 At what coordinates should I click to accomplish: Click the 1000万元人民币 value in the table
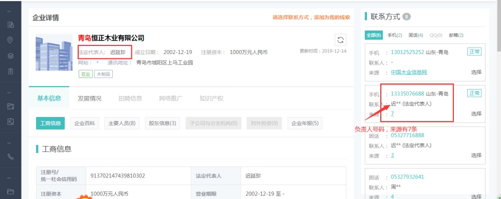click(110, 194)
